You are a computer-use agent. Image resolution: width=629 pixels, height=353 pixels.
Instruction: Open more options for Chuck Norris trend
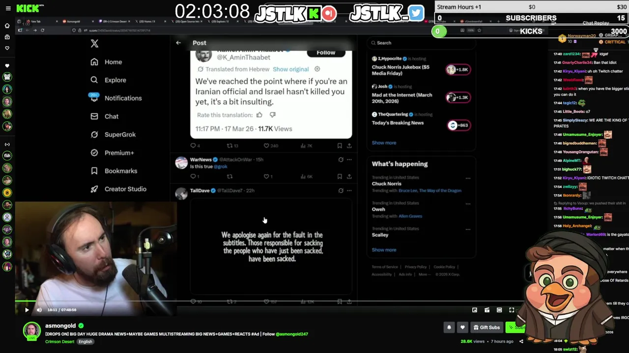(468, 178)
